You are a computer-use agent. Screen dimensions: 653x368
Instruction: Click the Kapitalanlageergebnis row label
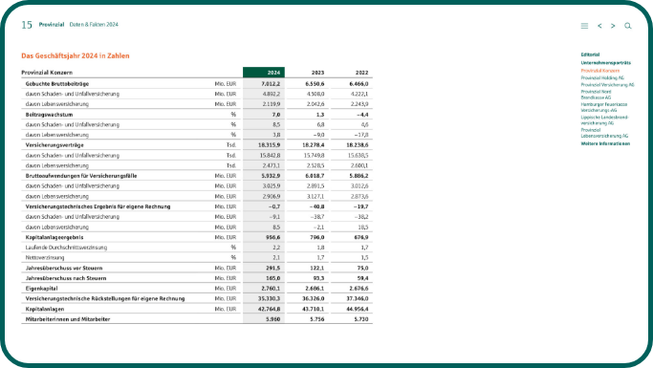[x=54, y=237]
